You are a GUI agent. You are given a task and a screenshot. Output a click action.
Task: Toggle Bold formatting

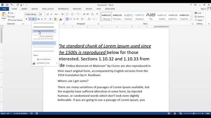[x=26, y=19]
